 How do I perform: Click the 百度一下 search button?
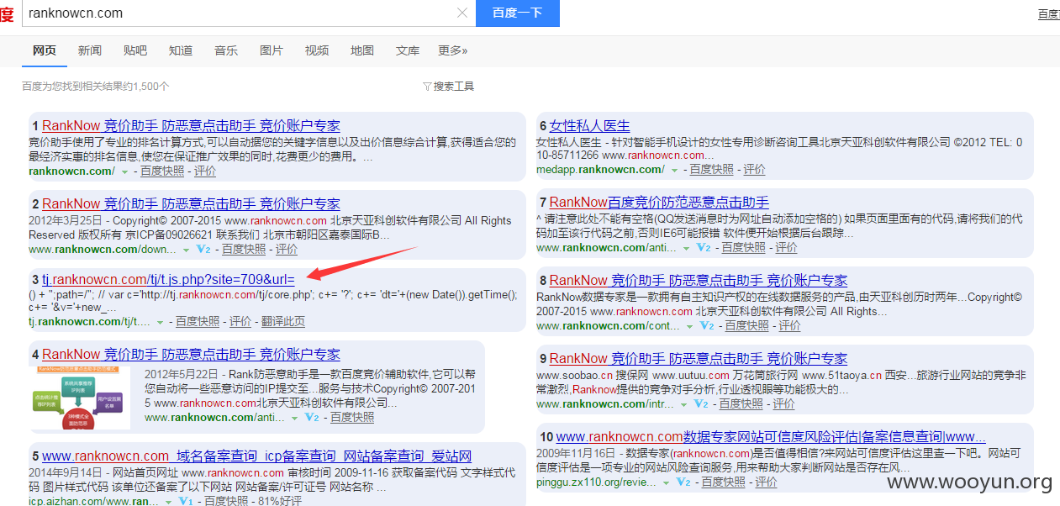[517, 13]
